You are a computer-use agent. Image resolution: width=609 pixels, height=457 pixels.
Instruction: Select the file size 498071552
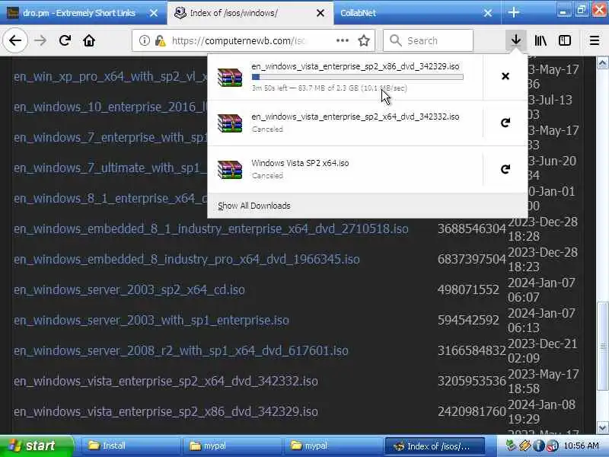[468, 290]
